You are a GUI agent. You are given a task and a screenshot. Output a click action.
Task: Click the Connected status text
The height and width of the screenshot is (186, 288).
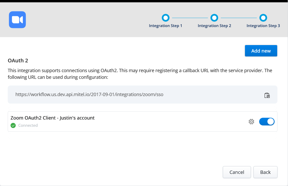coord(28,125)
